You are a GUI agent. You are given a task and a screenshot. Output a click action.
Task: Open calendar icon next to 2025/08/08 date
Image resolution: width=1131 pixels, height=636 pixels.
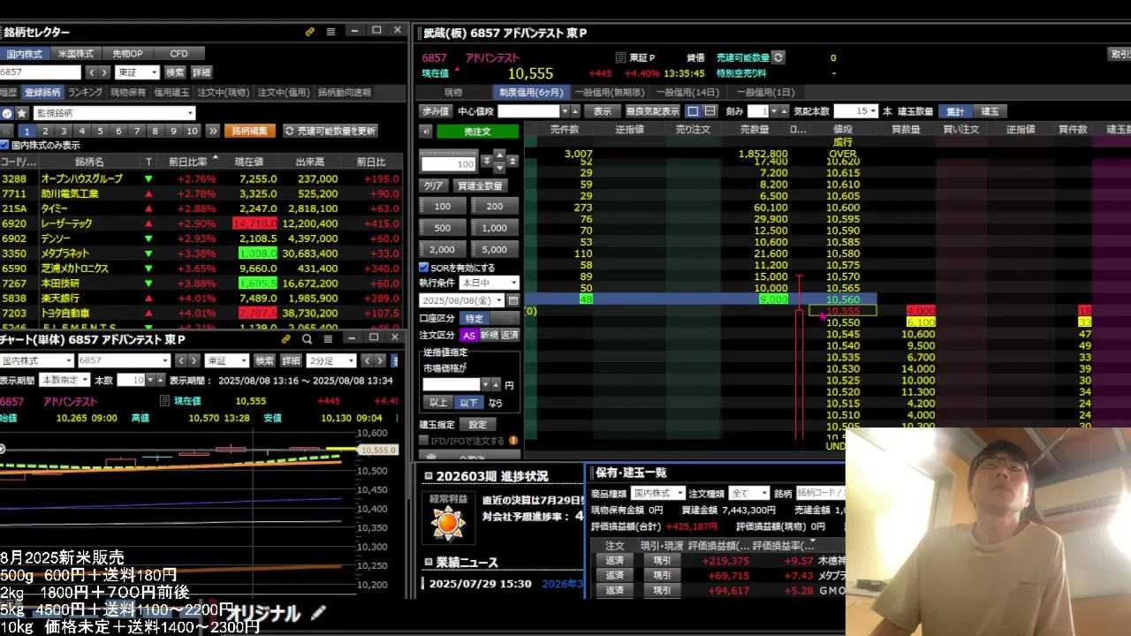(512, 300)
